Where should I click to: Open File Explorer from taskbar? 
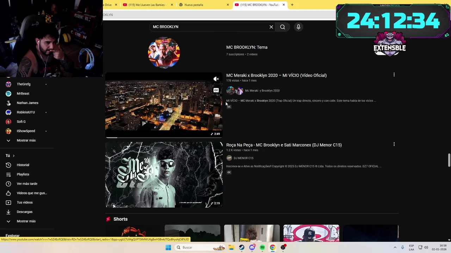point(231,247)
